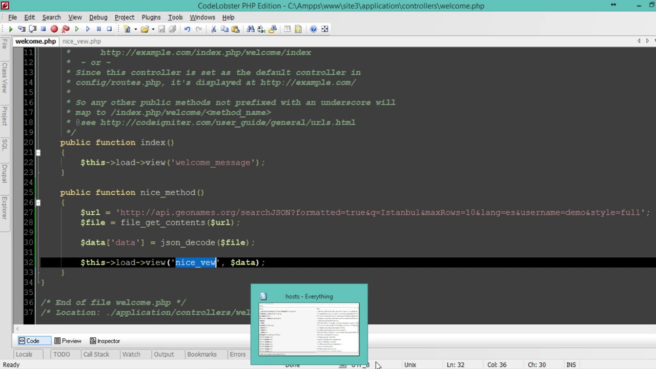Switch to Preview view
656x369 pixels.
68,341
